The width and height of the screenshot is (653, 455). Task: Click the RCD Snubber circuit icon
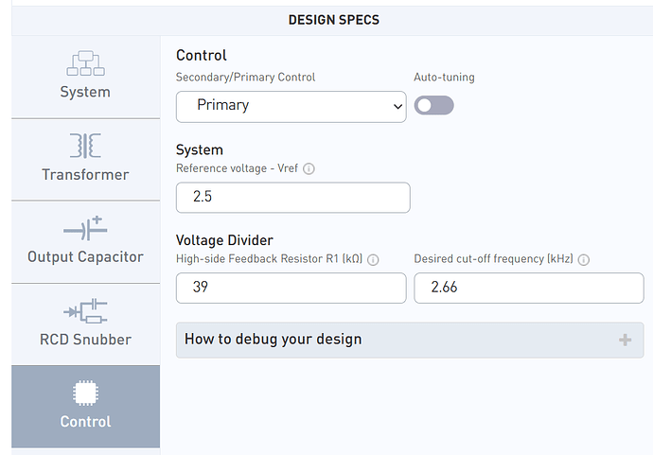tap(85, 310)
